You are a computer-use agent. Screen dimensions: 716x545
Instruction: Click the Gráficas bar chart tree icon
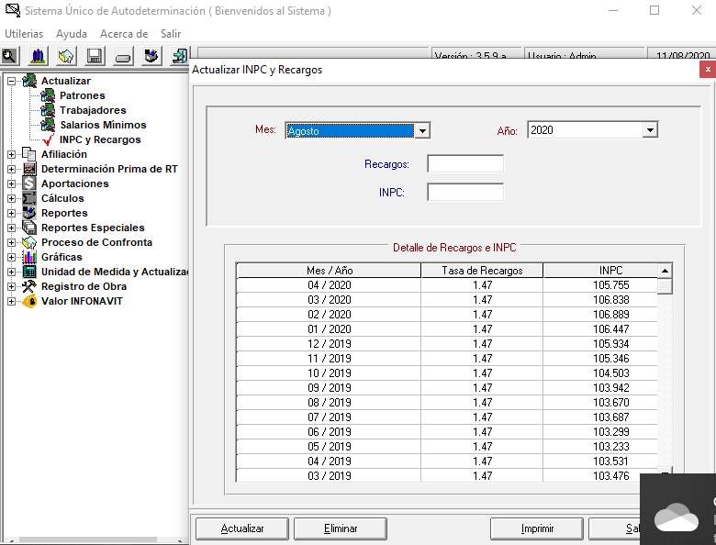pos(29,257)
